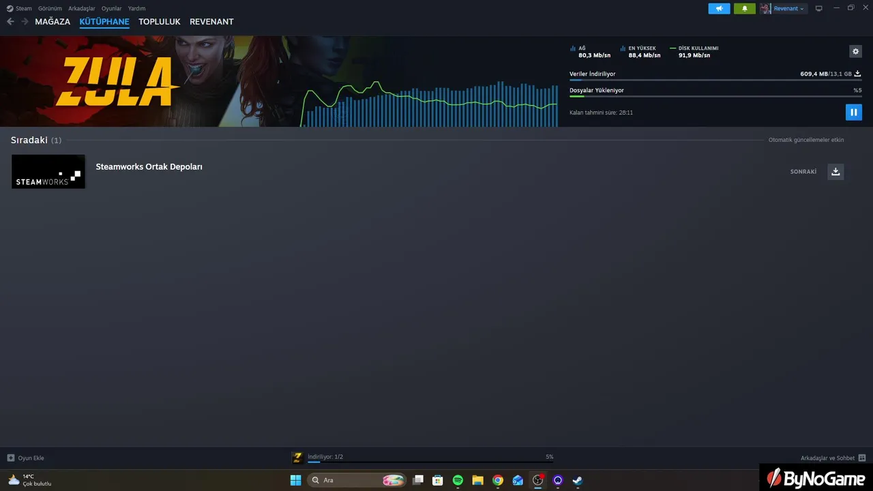The width and height of the screenshot is (873, 491).
Task: Open the Arkadaşlar menu
Action: [82, 8]
